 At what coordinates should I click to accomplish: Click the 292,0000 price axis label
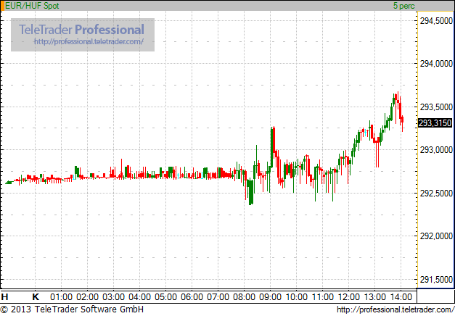click(436, 236)
